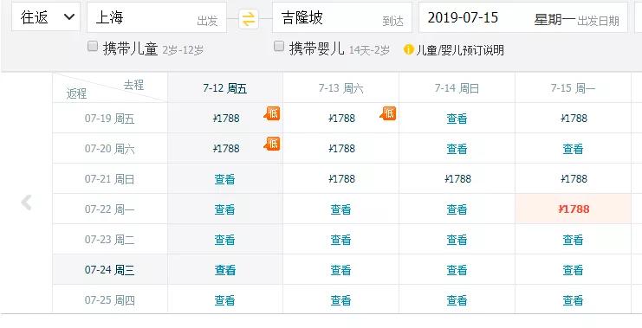Select the 07-23 周二 return row header

point(110,240)
